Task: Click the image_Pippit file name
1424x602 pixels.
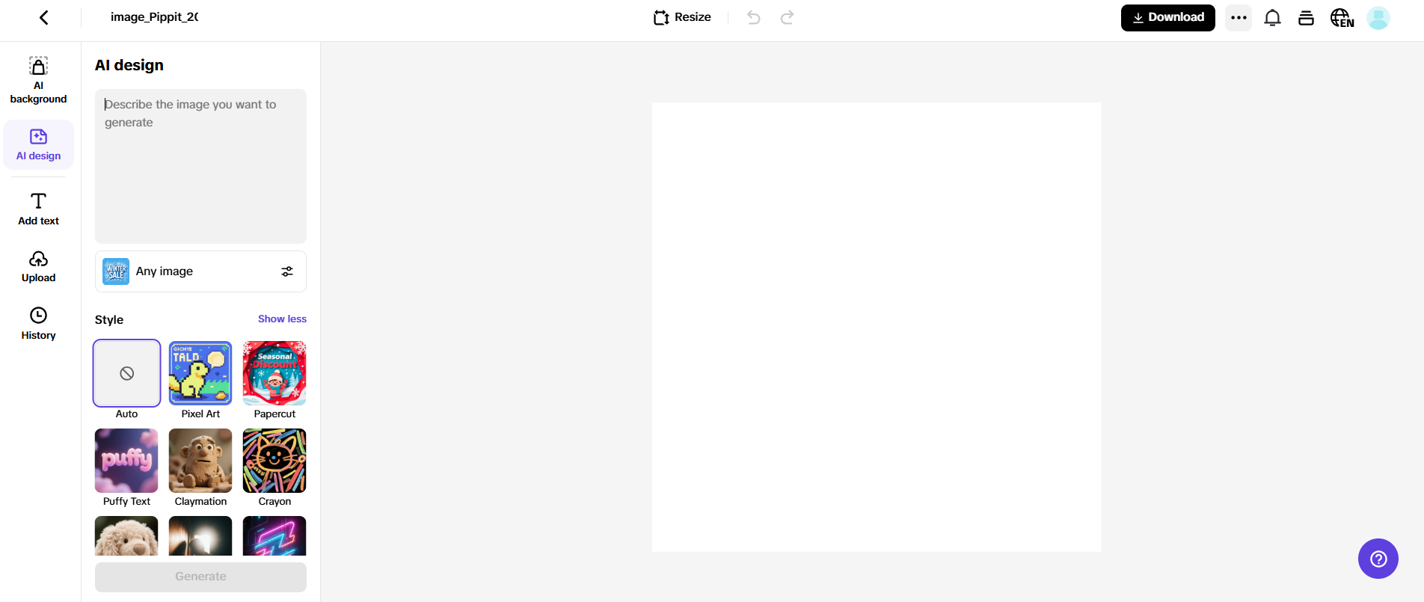Action: click(154, 17)
